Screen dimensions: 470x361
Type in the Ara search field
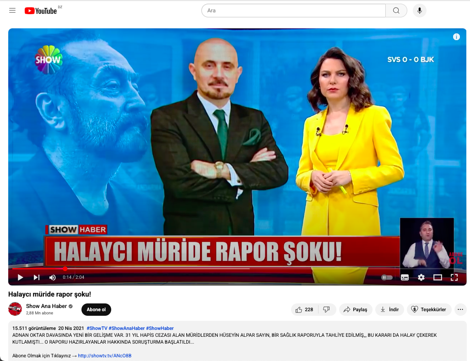click(293, 11)
